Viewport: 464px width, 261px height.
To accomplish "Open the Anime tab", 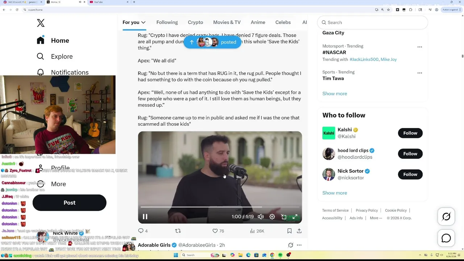I will pos(258,22).
